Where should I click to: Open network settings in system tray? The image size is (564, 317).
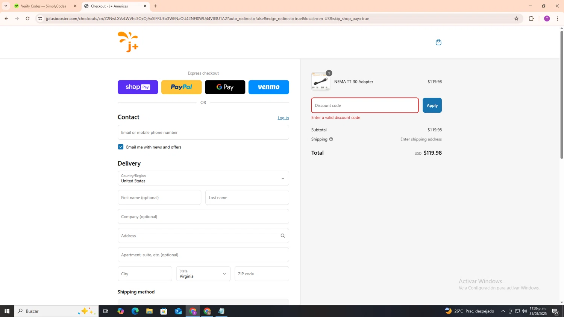click(x=517, y=311)
